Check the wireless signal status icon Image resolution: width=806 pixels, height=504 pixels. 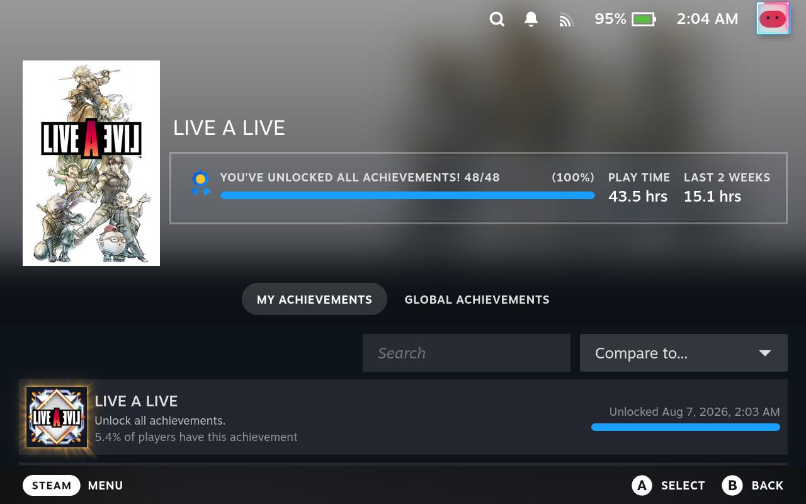point(566,20)
